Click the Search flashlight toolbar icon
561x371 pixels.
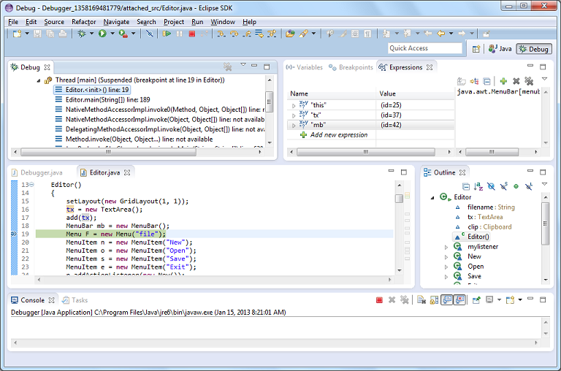[x=303, y=34]
